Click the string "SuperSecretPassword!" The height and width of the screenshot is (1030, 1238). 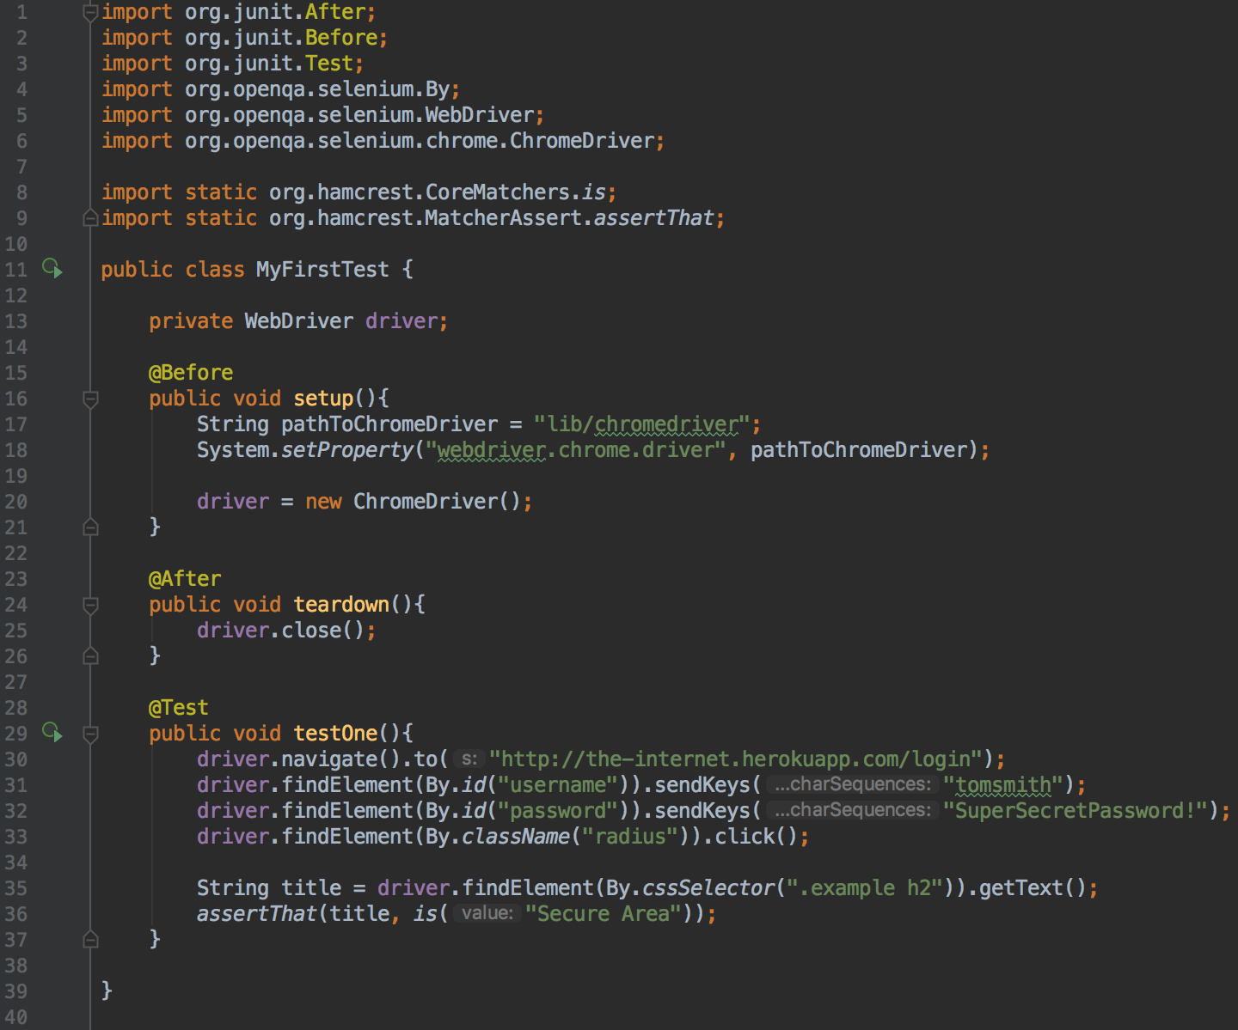tap(1076, 811)
